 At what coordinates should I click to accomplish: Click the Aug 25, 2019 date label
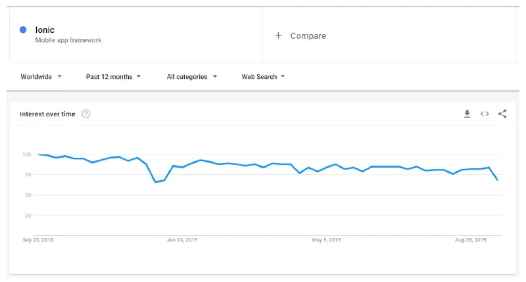pyautogui.click(x=471, y=240)
